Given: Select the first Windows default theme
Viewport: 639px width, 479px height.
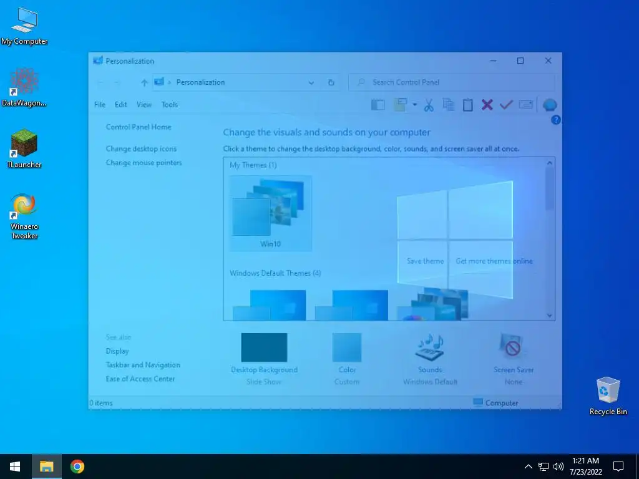Looking at the screenshot, I should [x=270, y=305].
